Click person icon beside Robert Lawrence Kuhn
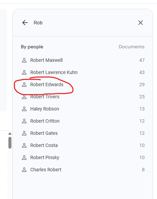Image resolution: width=157 pixels, height=199 pixels. (x=24, y=72)
